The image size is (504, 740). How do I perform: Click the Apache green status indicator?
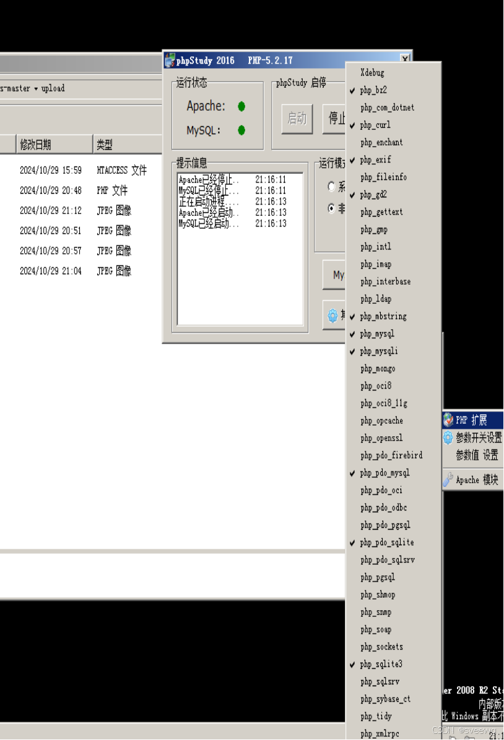(x=241, y=106)
